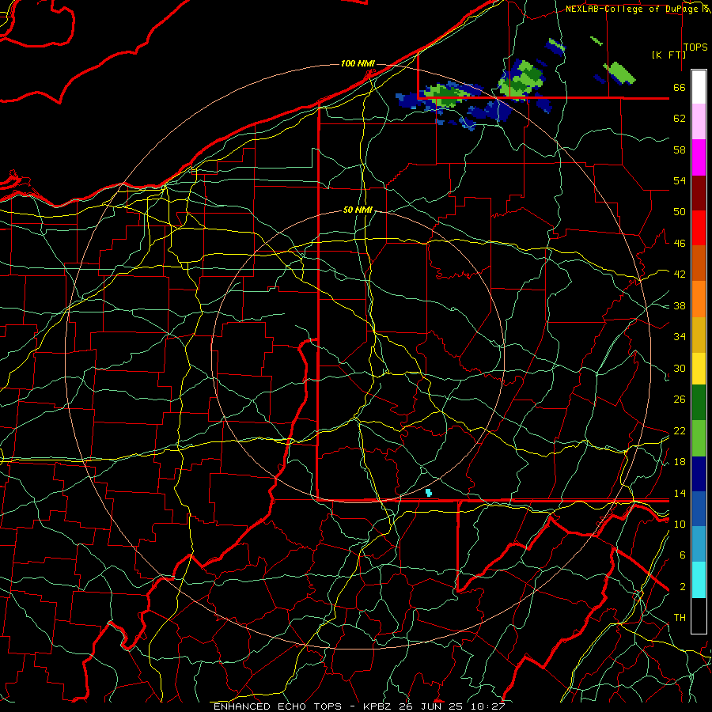Viewport: 712px width, 712px height.
Task: Click the '66' scale value
Action: (x=680, y=87)
